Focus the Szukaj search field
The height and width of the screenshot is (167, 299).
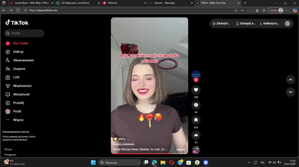click(26, 33)
